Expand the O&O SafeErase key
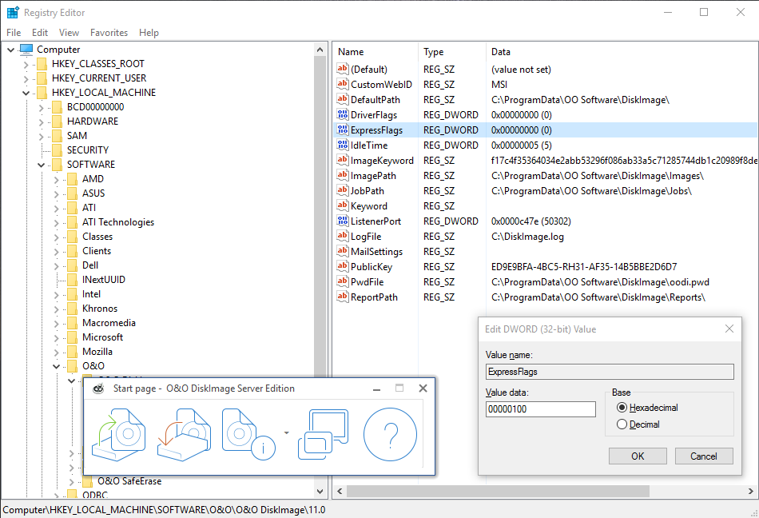The width and height of the screenshot is (759, 518). 72,482
